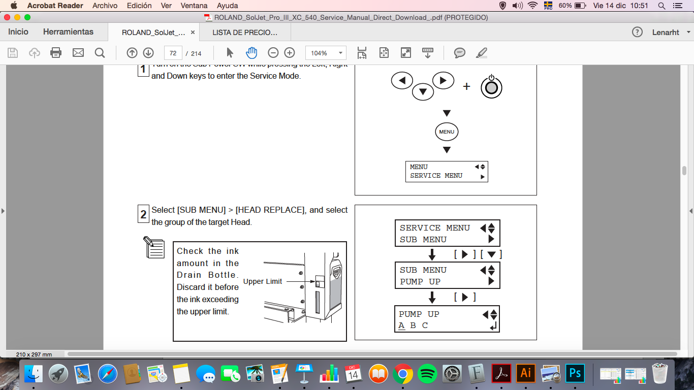Open the Ver menu
Image resolution: width=694 pixels, height=390 pixels.
point(166,6)
